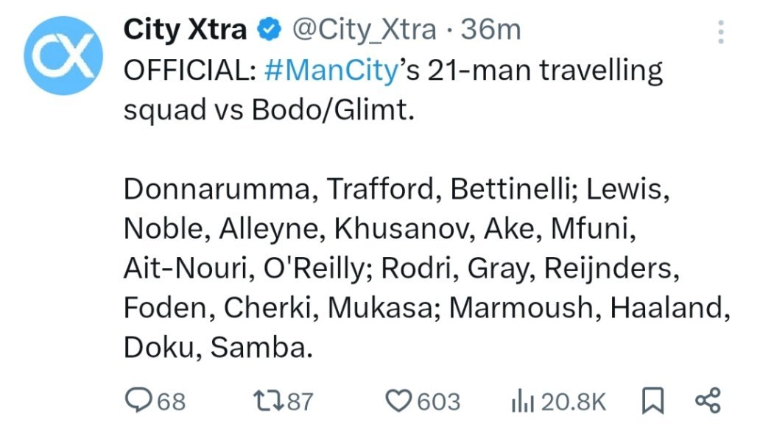The width and height of the screenshot is (760, 433).
Task: Click the blue verified badge
Action: pos(270,30)
